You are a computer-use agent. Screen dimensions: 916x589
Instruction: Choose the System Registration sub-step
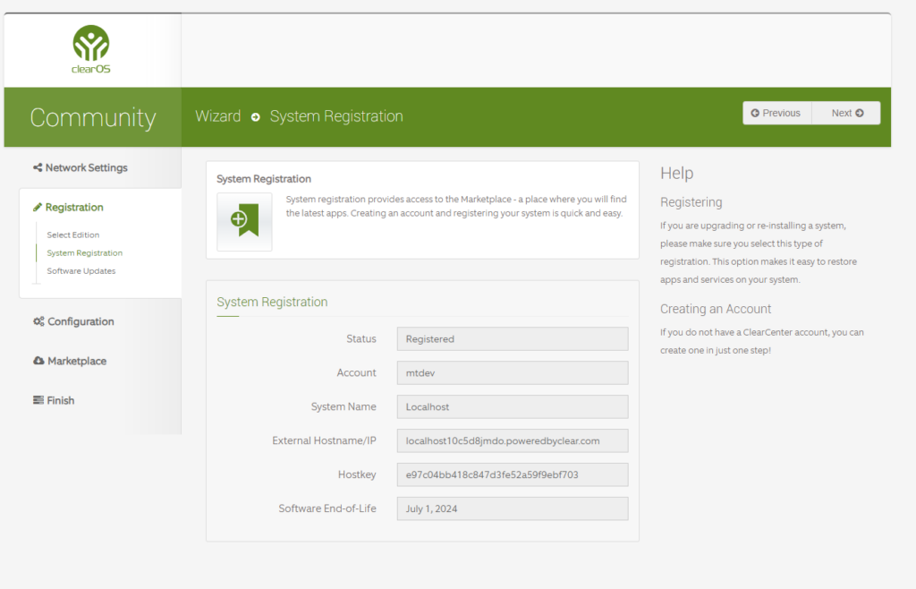pyautogui.click(x=85, y=253)
